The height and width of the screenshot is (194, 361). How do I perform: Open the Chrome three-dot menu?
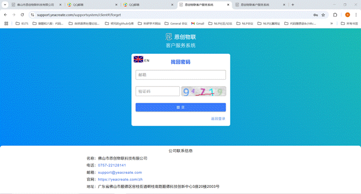[x=356, y=15]
